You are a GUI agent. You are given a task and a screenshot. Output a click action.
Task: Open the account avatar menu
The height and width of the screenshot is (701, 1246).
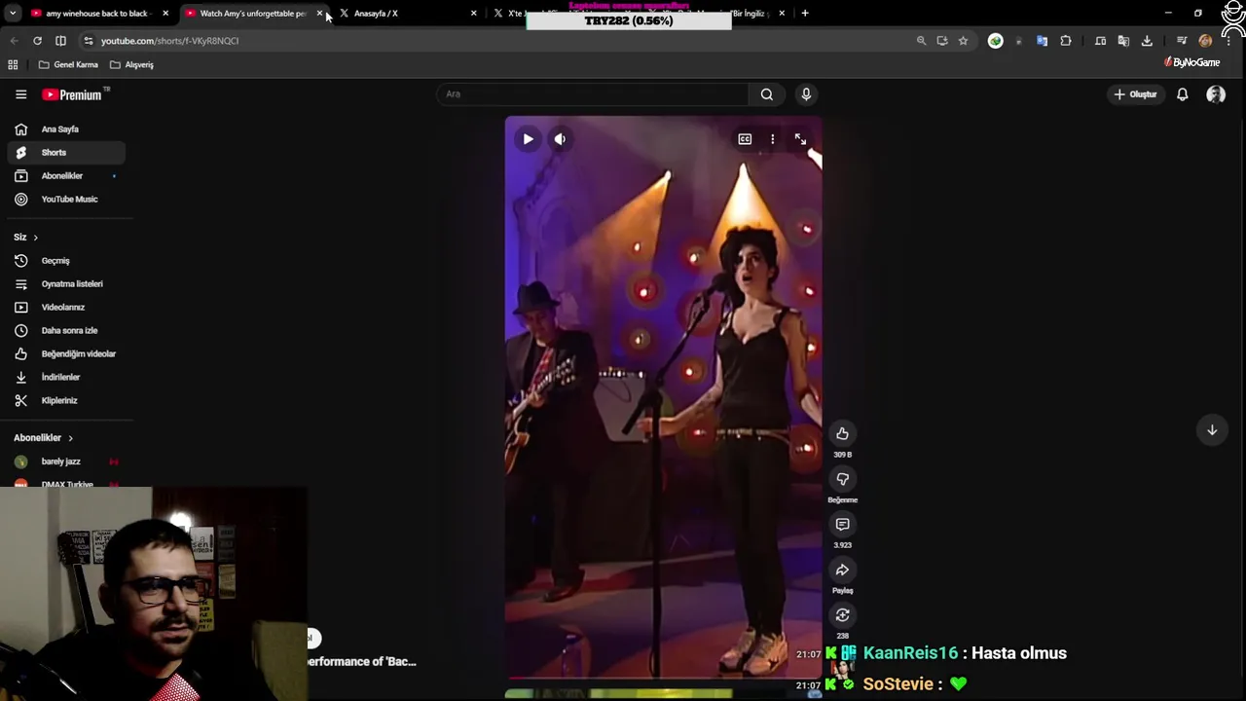(x=1216, y=94)
